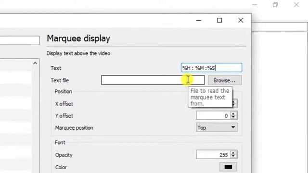Click the Opacity label
308x173 pixels.
click(x=64, y=155)
